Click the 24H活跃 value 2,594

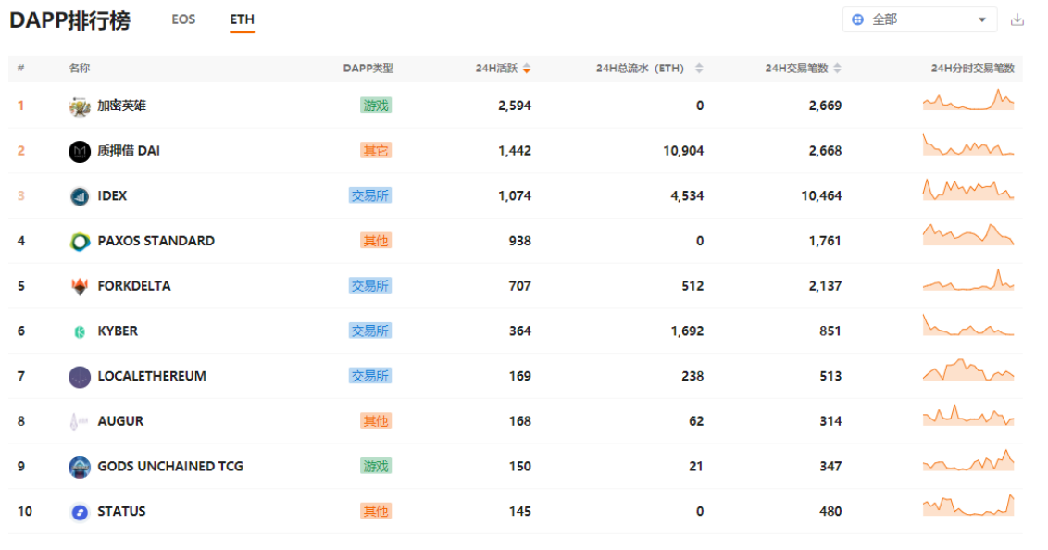(515, 106)
